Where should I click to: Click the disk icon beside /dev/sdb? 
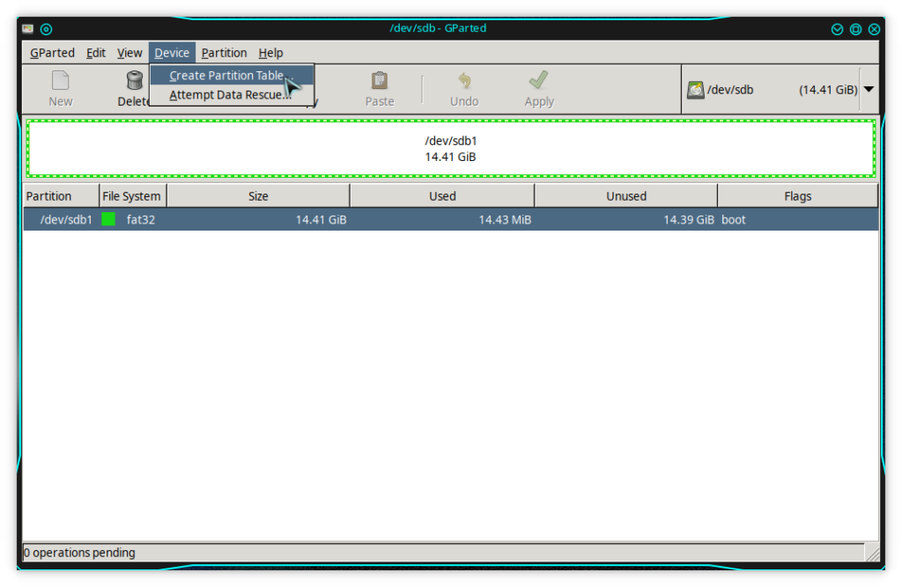tap(696, 90)
